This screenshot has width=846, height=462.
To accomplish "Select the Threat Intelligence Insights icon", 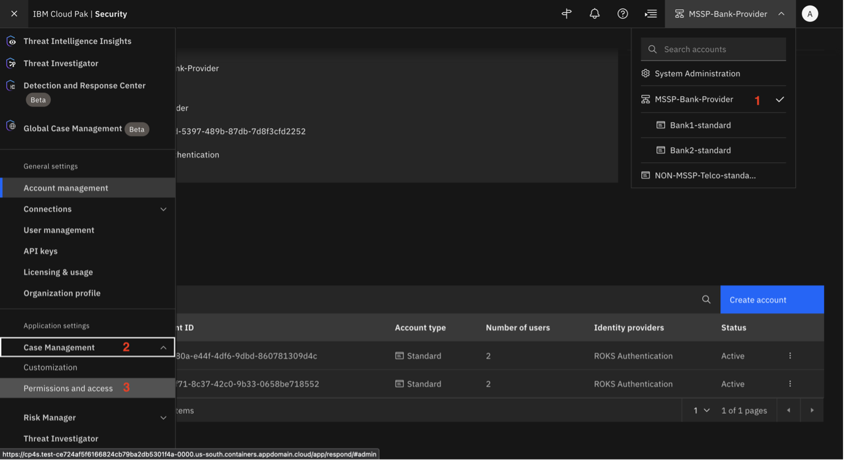I will tap(10, 40).
